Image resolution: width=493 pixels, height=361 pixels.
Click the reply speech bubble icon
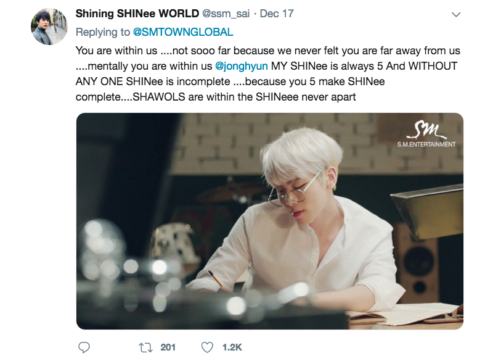click(84, 347)
